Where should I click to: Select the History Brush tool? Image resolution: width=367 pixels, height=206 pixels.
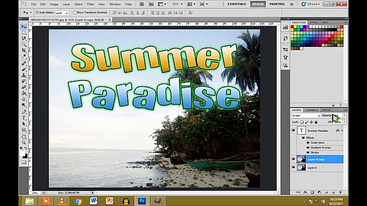[x=24, y=81]
